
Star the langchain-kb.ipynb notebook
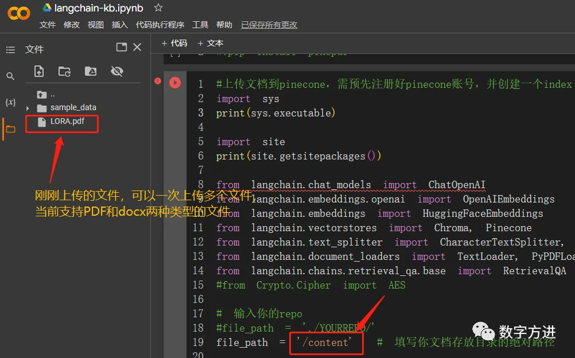pyautogui.click(x=158, y=7)
